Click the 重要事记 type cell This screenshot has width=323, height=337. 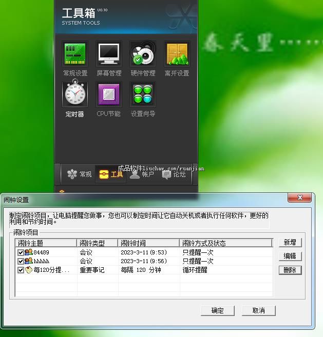92,270
